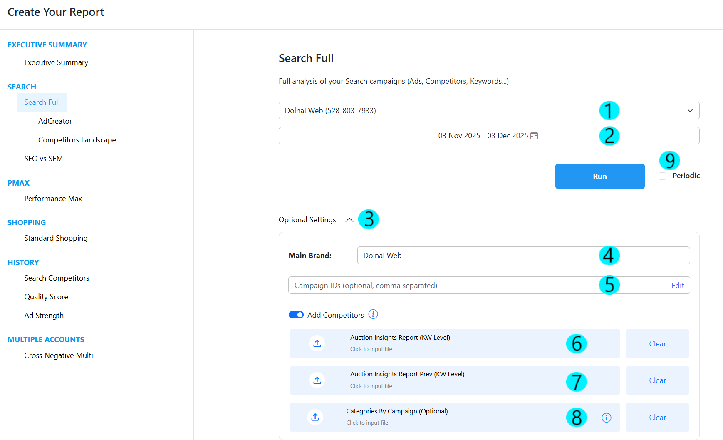723x440 pixels.
Task: Click upload icon for Auction Insights Report Prev
Action: click(317, 380)
